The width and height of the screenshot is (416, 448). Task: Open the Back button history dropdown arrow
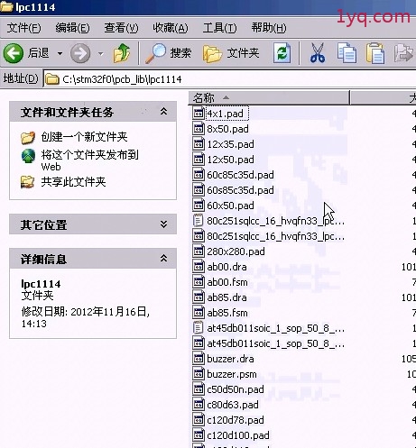(x=60, y=54)
